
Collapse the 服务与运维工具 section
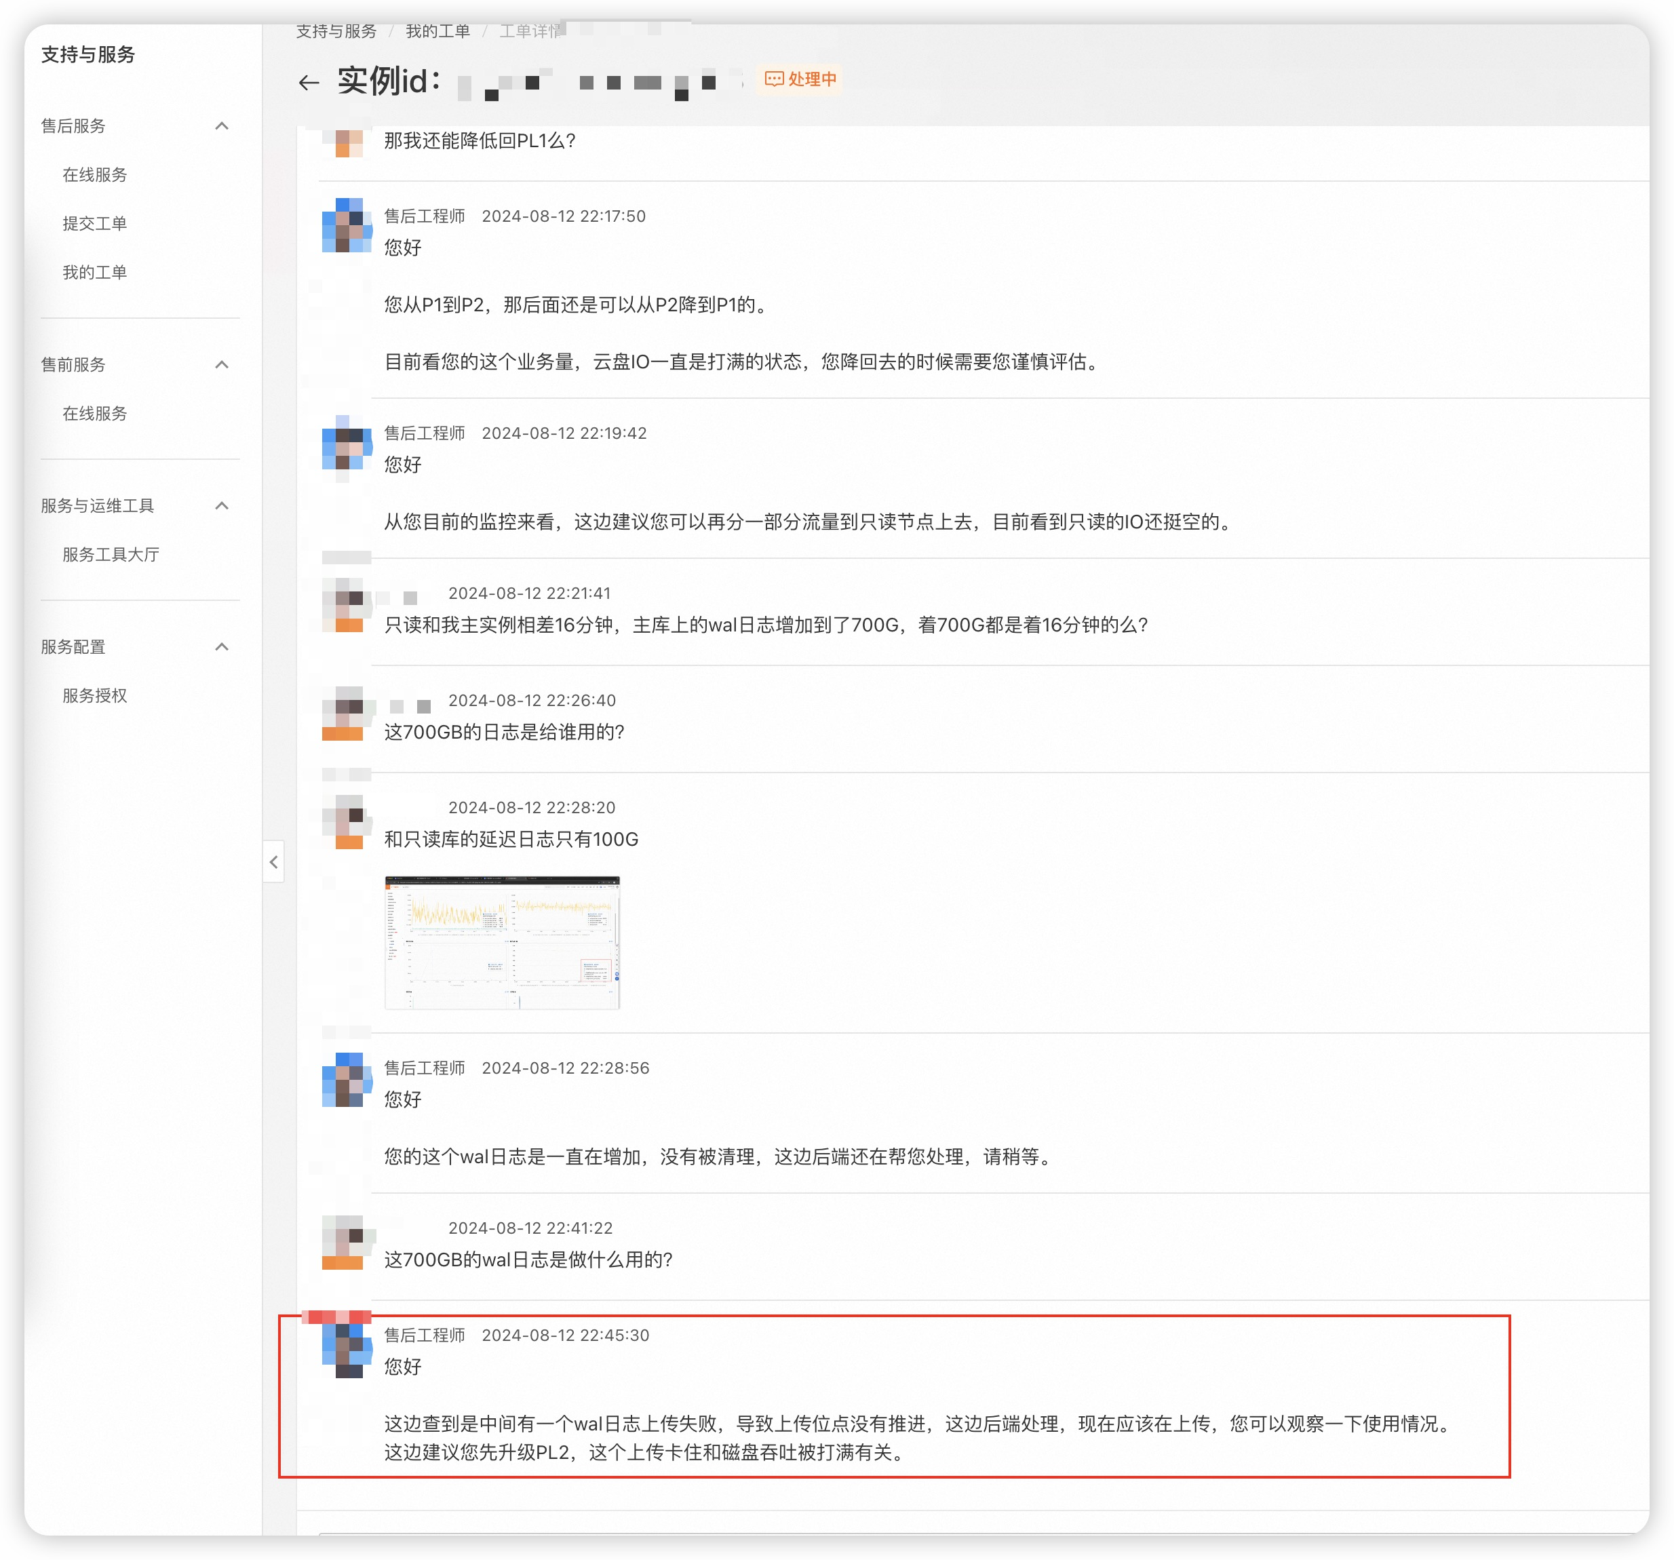click(x=222, y=506)
